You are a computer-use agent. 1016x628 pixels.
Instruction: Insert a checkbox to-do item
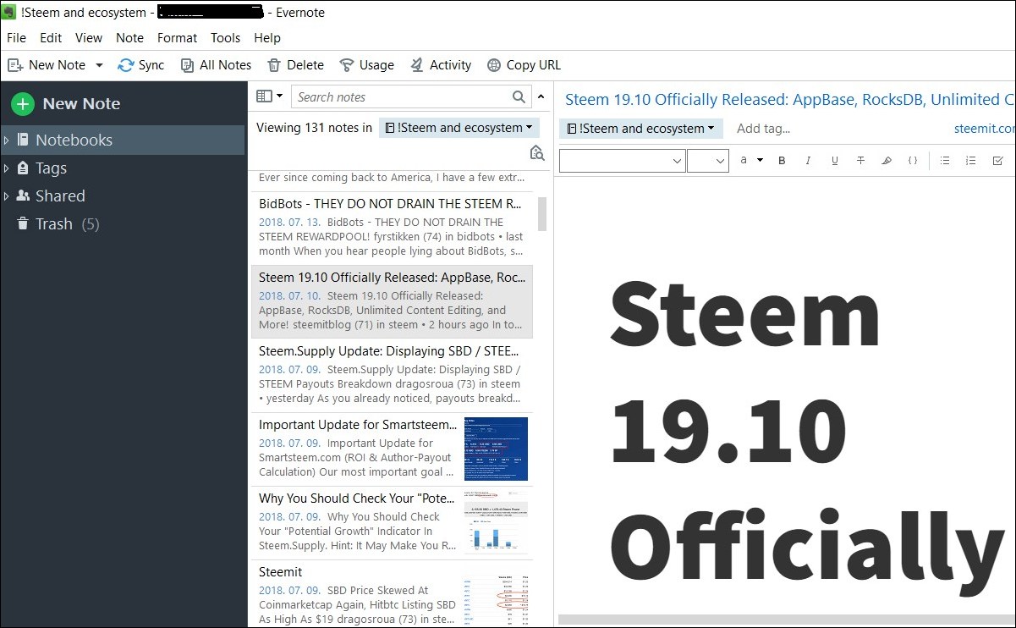997,160
